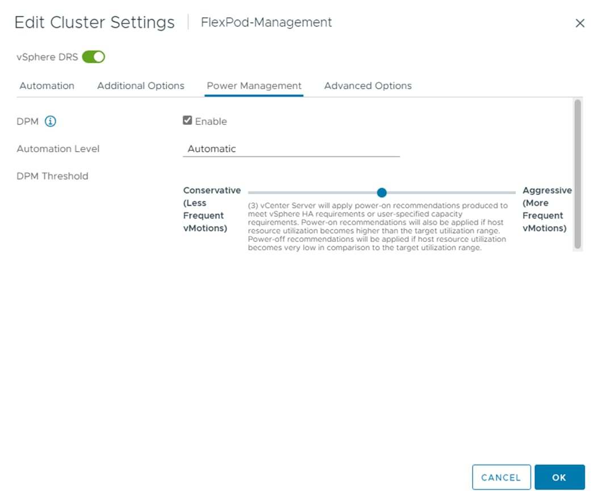The height and width of the screenshot is (501, 597).
Task: Confirm settings with the OK button
Action: tap(559, 477)
